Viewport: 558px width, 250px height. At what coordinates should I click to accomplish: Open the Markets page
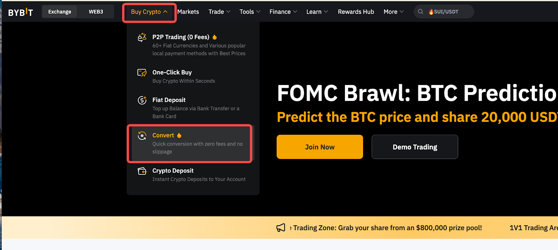click(x=188, y=12)
